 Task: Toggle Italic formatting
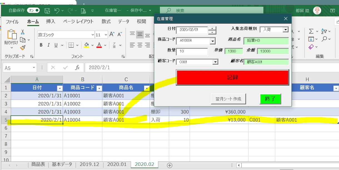click(x=49, y=45)
